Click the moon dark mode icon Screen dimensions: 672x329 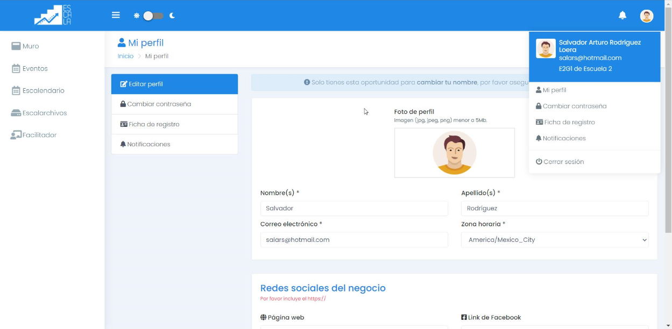(172, 16)
